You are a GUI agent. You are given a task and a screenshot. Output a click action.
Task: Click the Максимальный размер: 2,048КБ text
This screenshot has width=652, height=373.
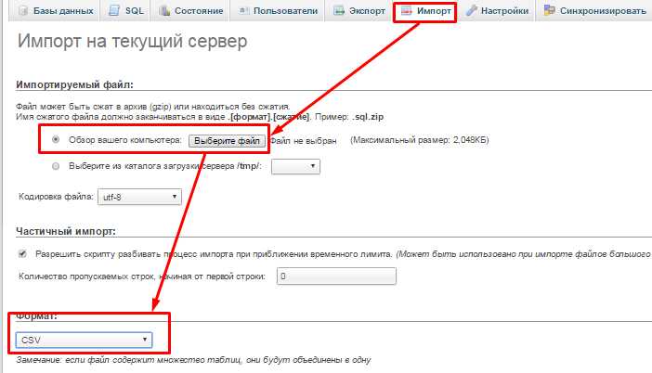tap(420, 140)
